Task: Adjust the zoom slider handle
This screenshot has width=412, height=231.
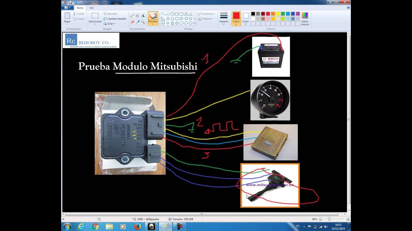Action: click(329, 219)
